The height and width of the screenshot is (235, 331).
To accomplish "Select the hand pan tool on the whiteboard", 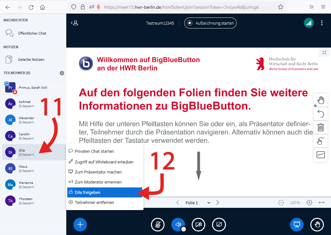I will [320, 100].
